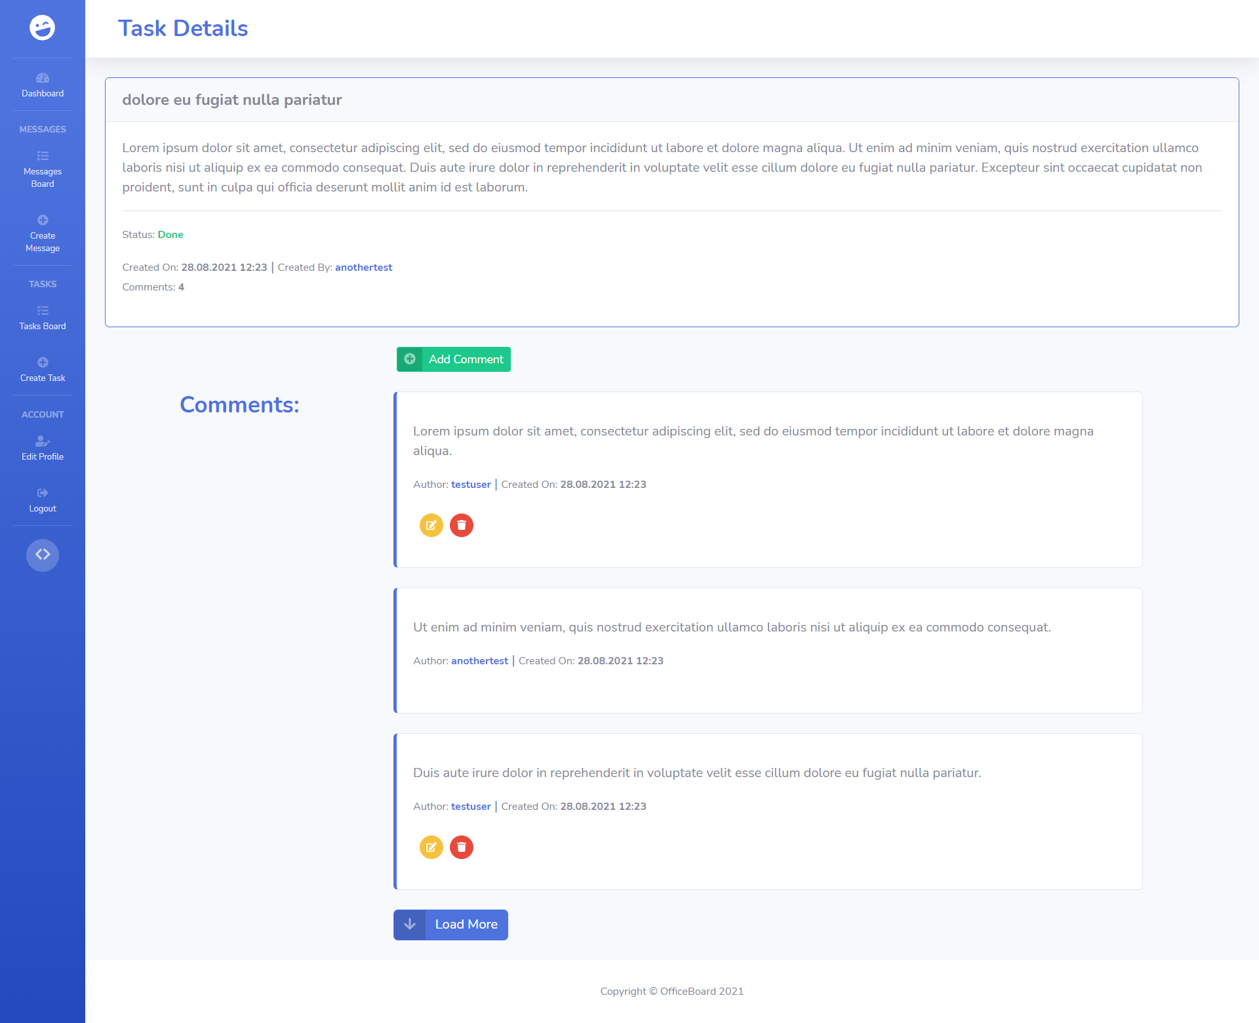Viewport: 1259px width, 1023px height.
Task: Open testuser link on third comment
Action: coord(471,807)
